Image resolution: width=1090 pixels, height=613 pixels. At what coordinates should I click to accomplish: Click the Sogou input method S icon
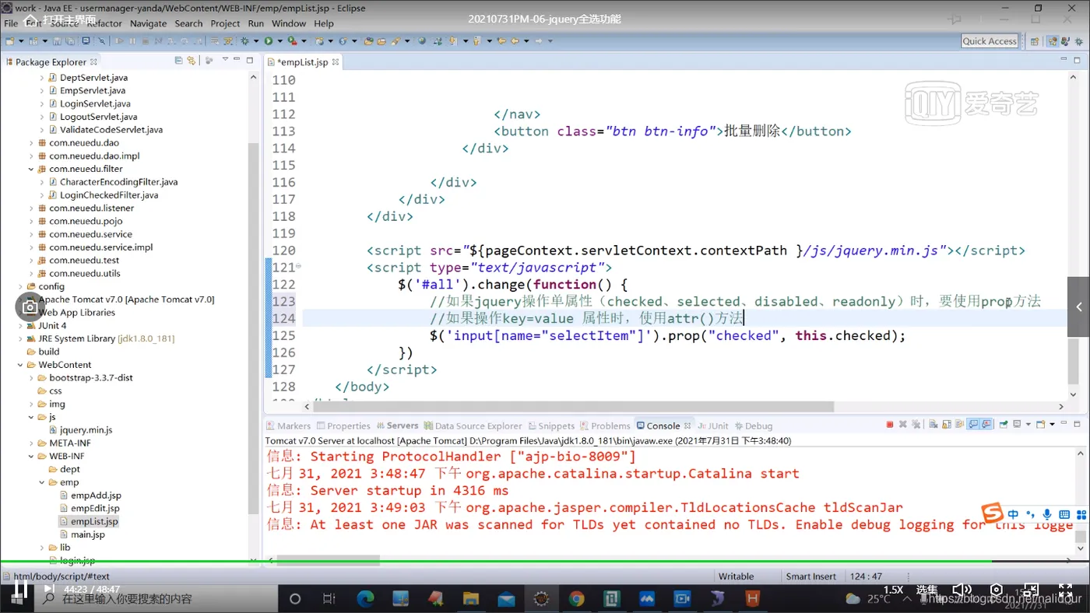pyautogui.click(x=991, y=513)
